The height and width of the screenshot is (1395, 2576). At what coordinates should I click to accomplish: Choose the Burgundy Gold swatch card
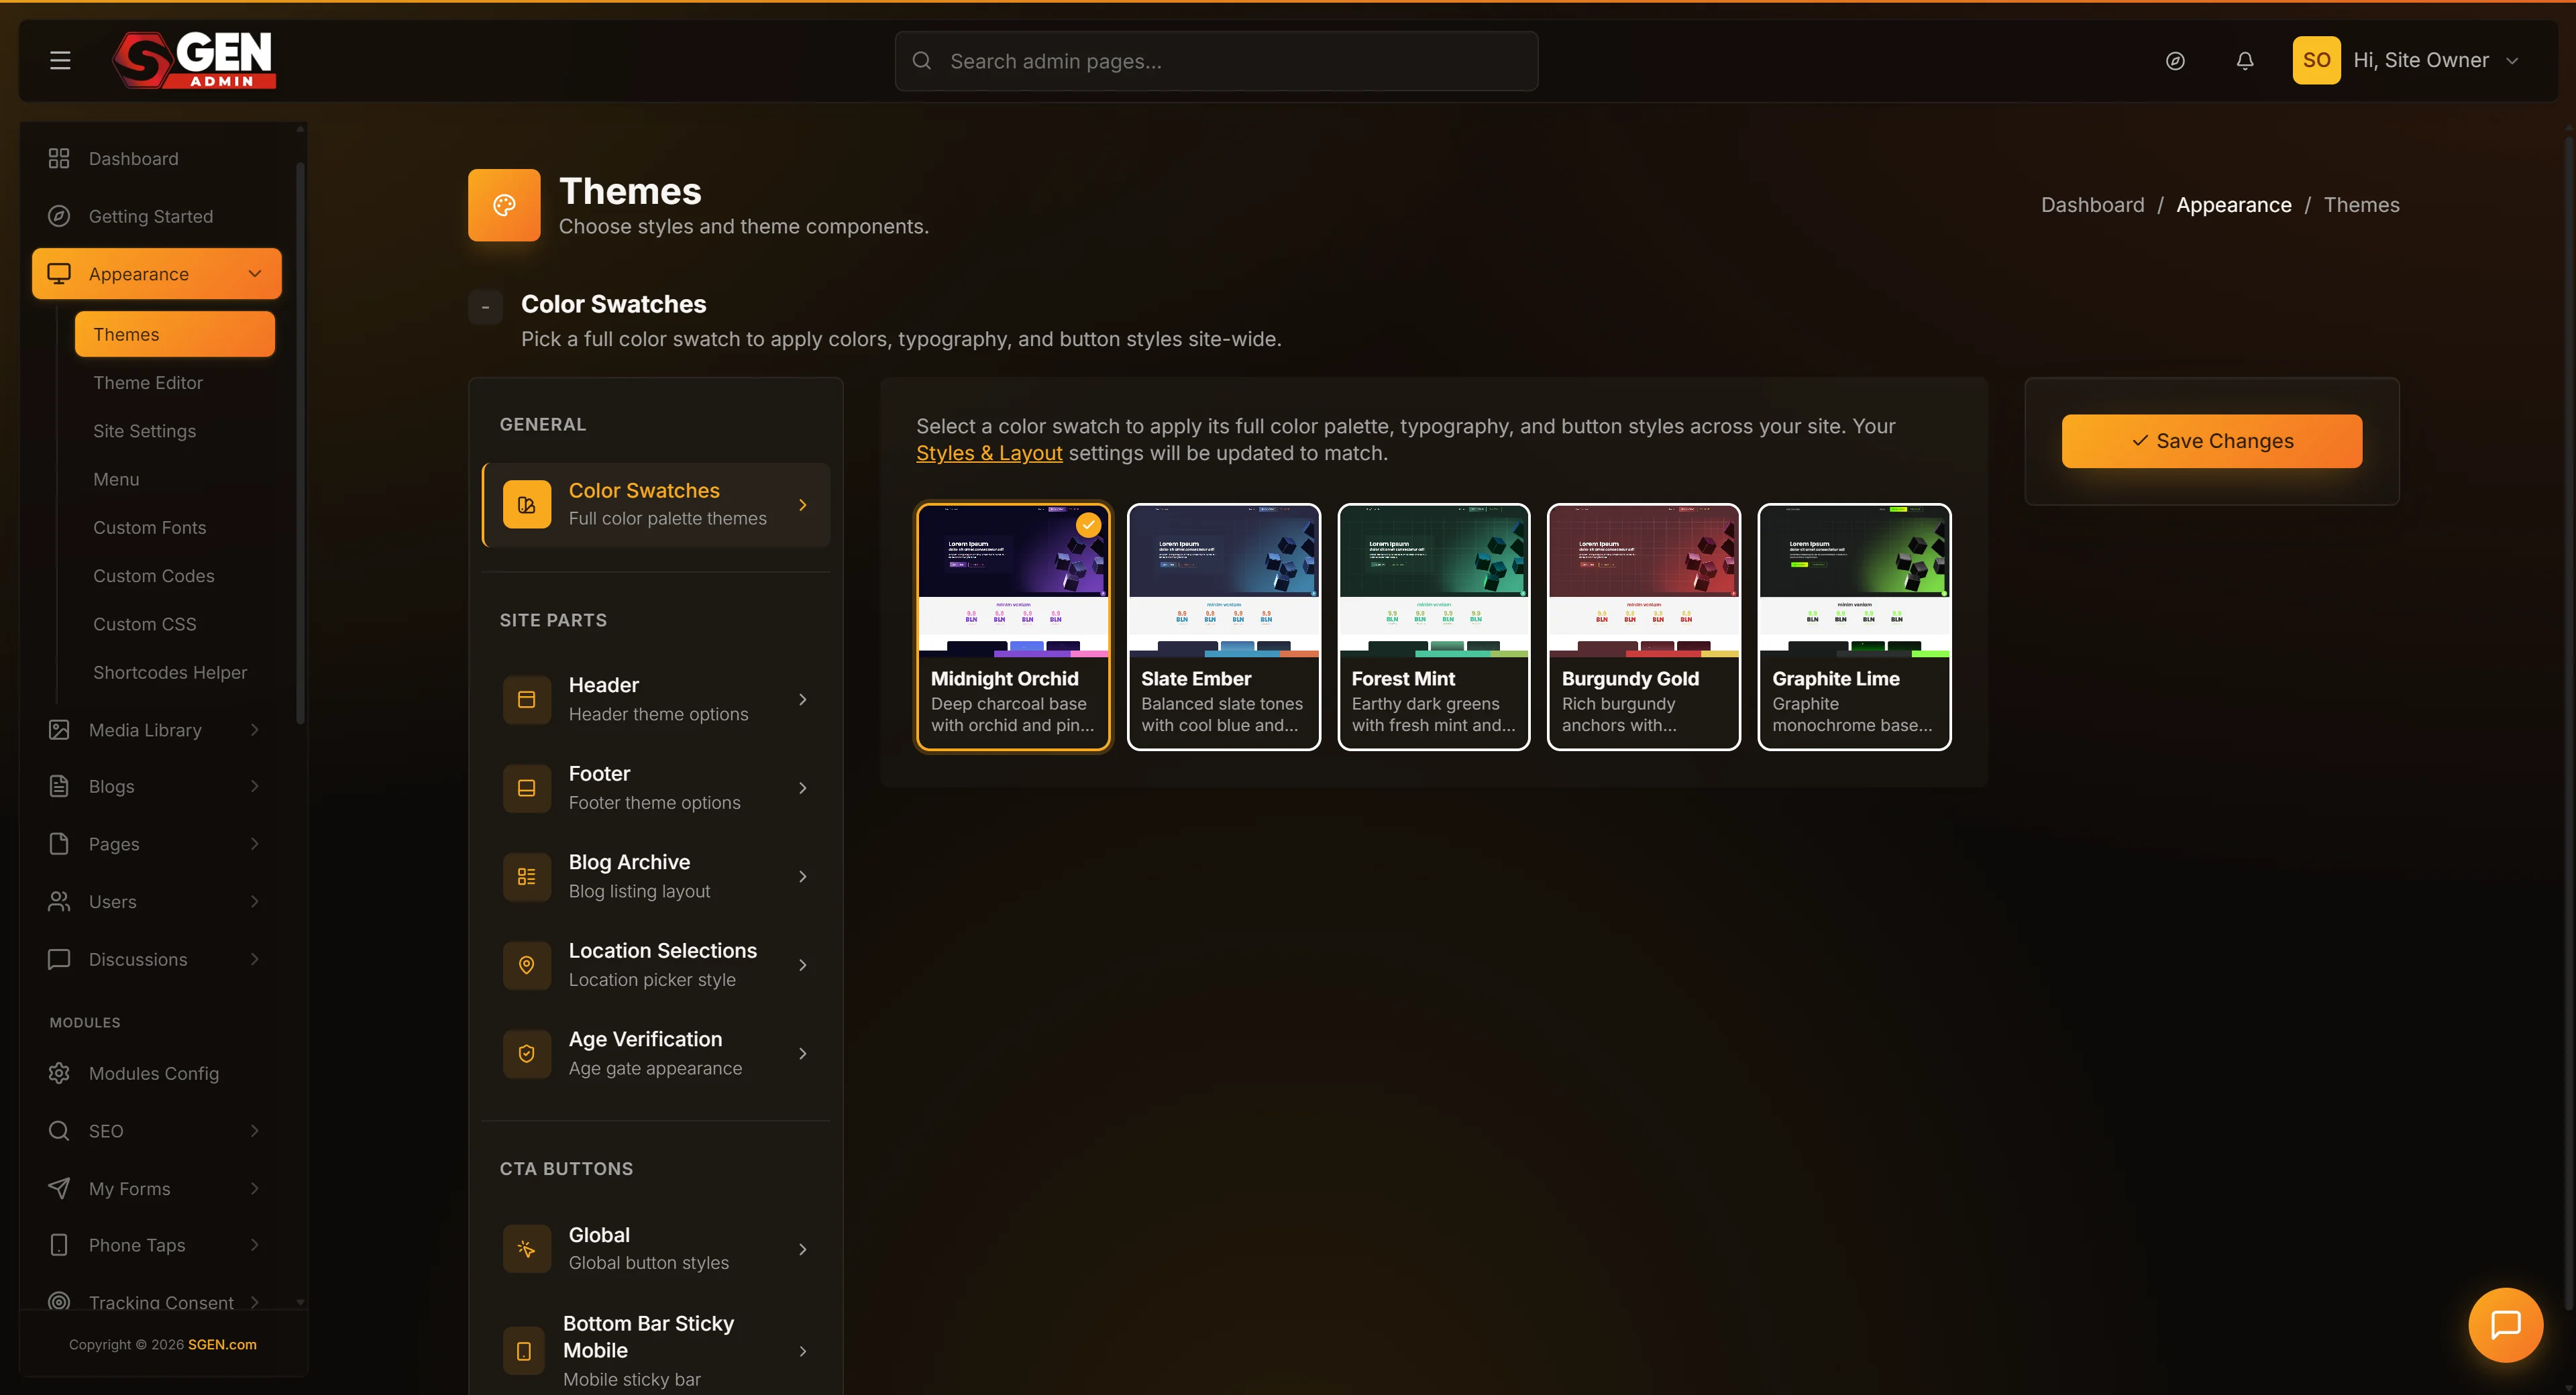[x=1644, y=627]
